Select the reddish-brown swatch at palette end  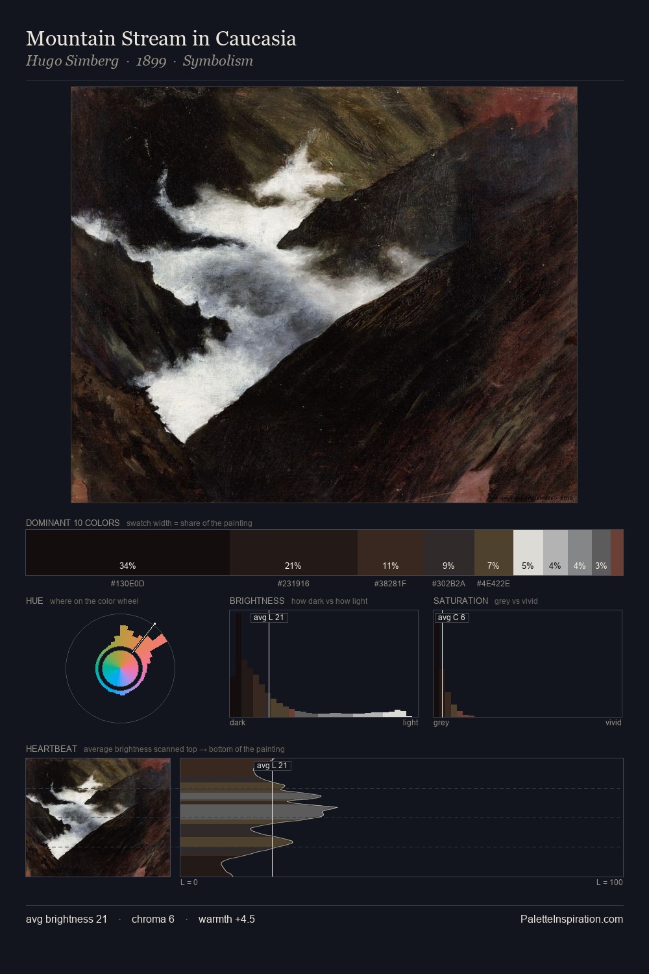coord(617,553)
